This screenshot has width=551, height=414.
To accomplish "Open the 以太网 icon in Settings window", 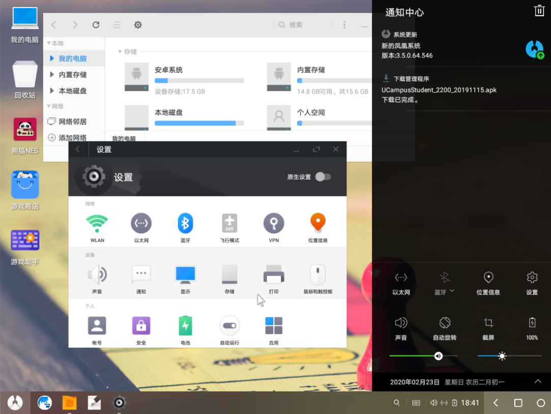I will (x=141, y=228).
